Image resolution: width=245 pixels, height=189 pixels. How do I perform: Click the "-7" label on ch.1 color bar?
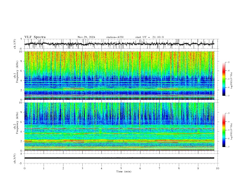228,96
